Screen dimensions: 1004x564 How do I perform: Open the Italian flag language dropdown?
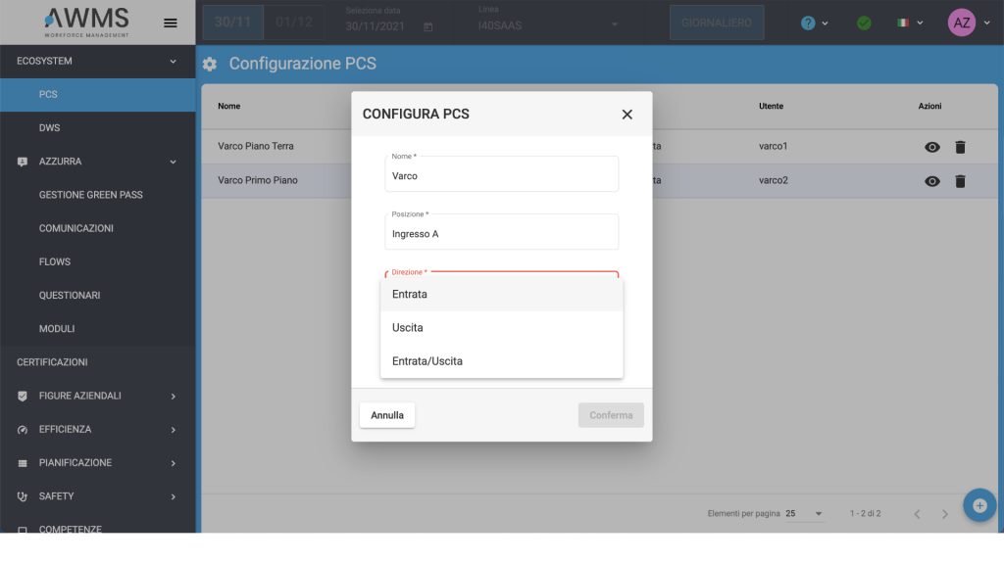[x=909, y=23]
